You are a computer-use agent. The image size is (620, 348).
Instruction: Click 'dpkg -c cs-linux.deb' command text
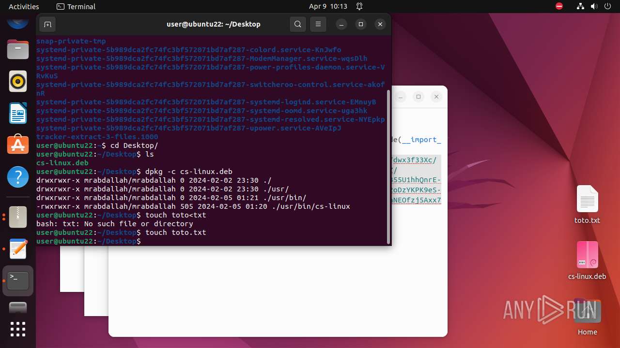click(189, 172)
